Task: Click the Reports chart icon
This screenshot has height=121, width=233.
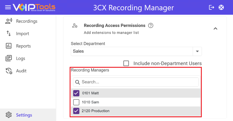Action: [x=9, y=46]
